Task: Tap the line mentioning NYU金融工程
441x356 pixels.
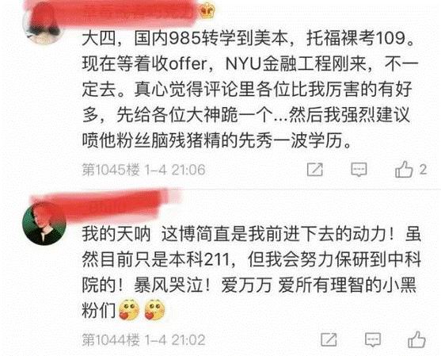Action: point(250,64)
